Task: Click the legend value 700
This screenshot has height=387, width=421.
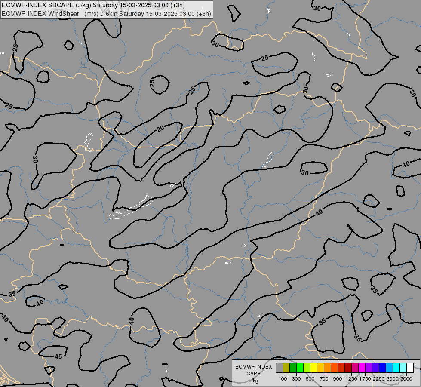Action: point(324,379)
